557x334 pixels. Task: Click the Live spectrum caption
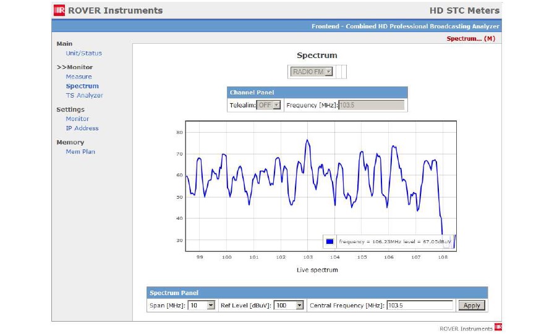317,270
